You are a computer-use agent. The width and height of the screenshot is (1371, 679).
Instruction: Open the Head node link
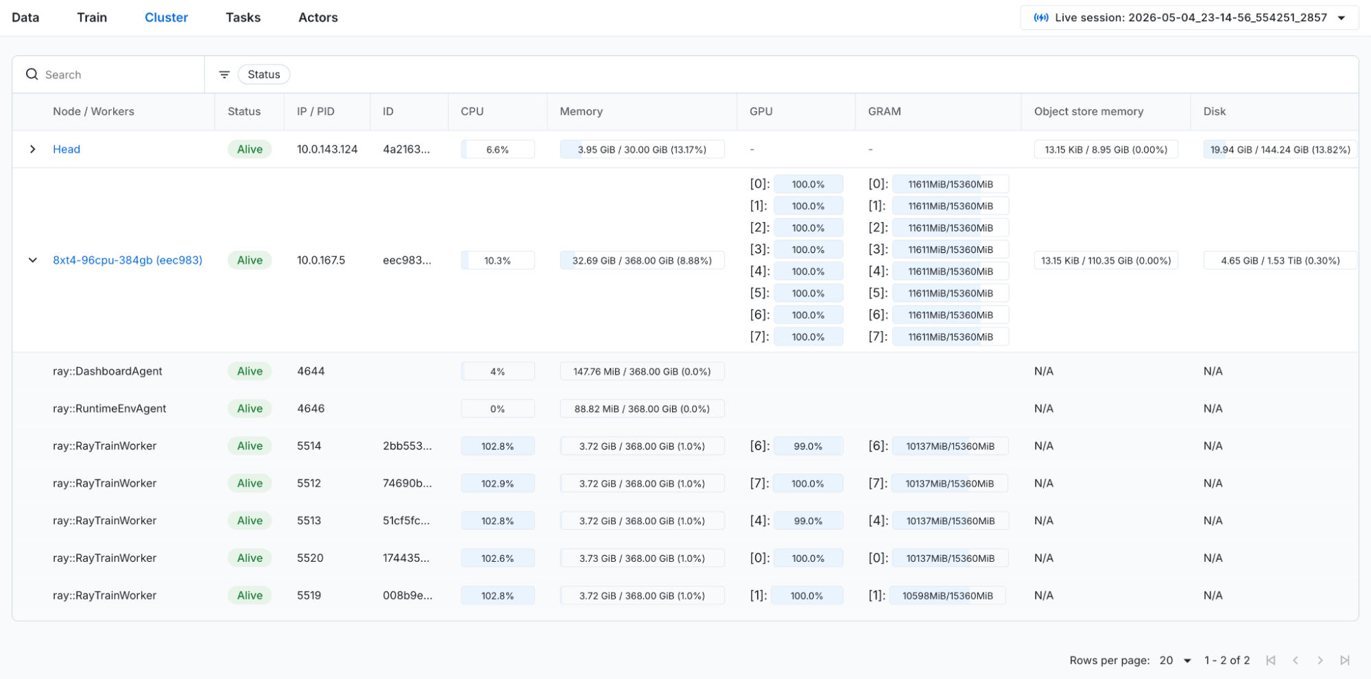point(67,149)
